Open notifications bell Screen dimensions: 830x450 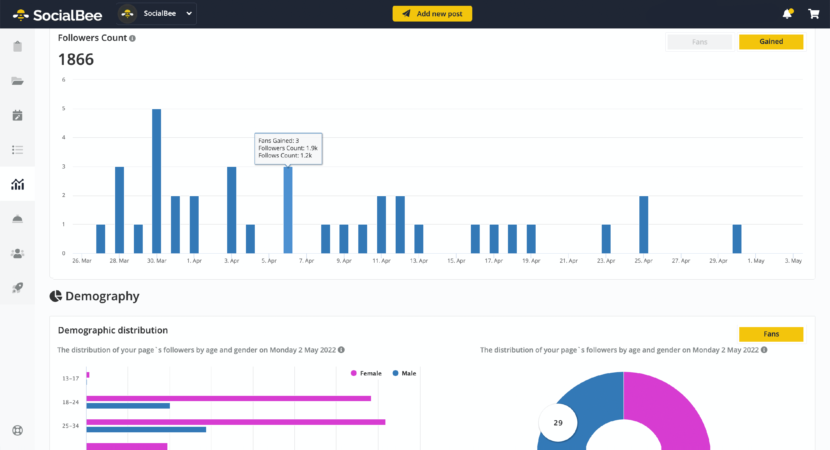pyautogui.click(x=787, y=14)
